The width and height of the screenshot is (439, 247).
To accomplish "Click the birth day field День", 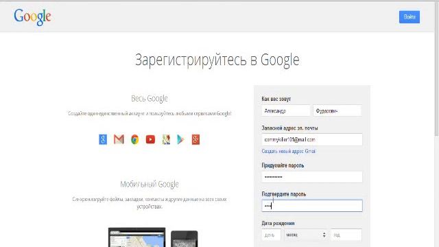I will click(x=271, y=235).
